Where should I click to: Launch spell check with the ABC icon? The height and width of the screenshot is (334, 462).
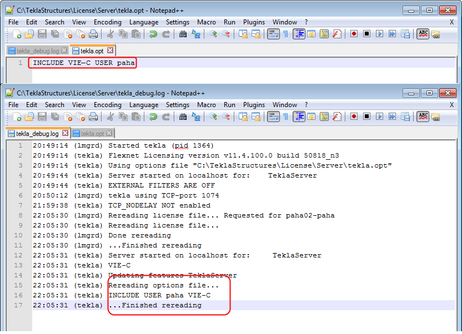(423, 34)
